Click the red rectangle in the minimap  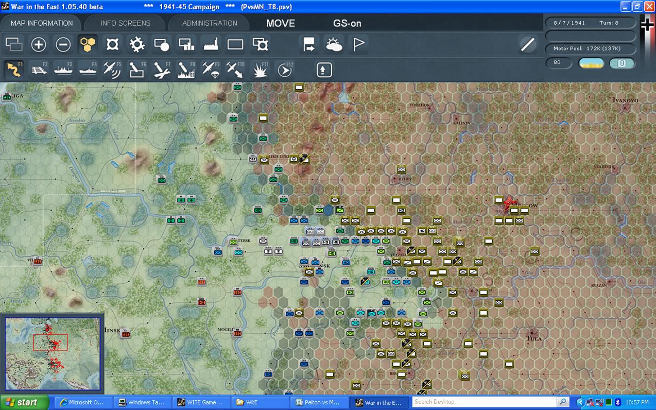click(x=50, y=343)
